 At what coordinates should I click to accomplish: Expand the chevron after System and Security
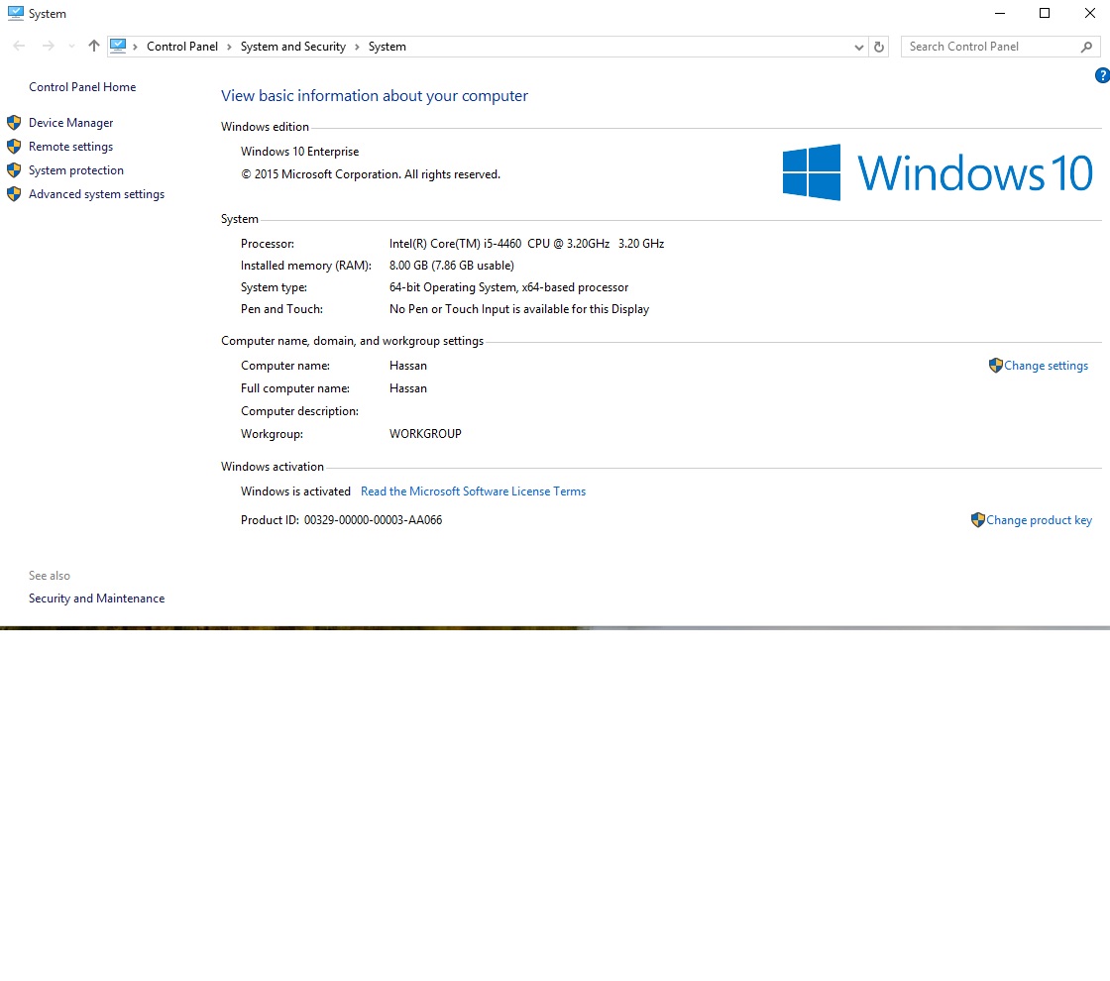click(x=357, y=47)
